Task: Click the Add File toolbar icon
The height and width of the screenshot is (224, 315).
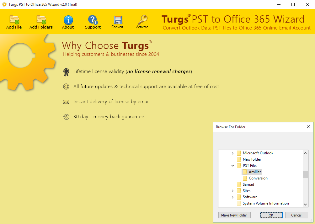Action: [x=14, y=20]
